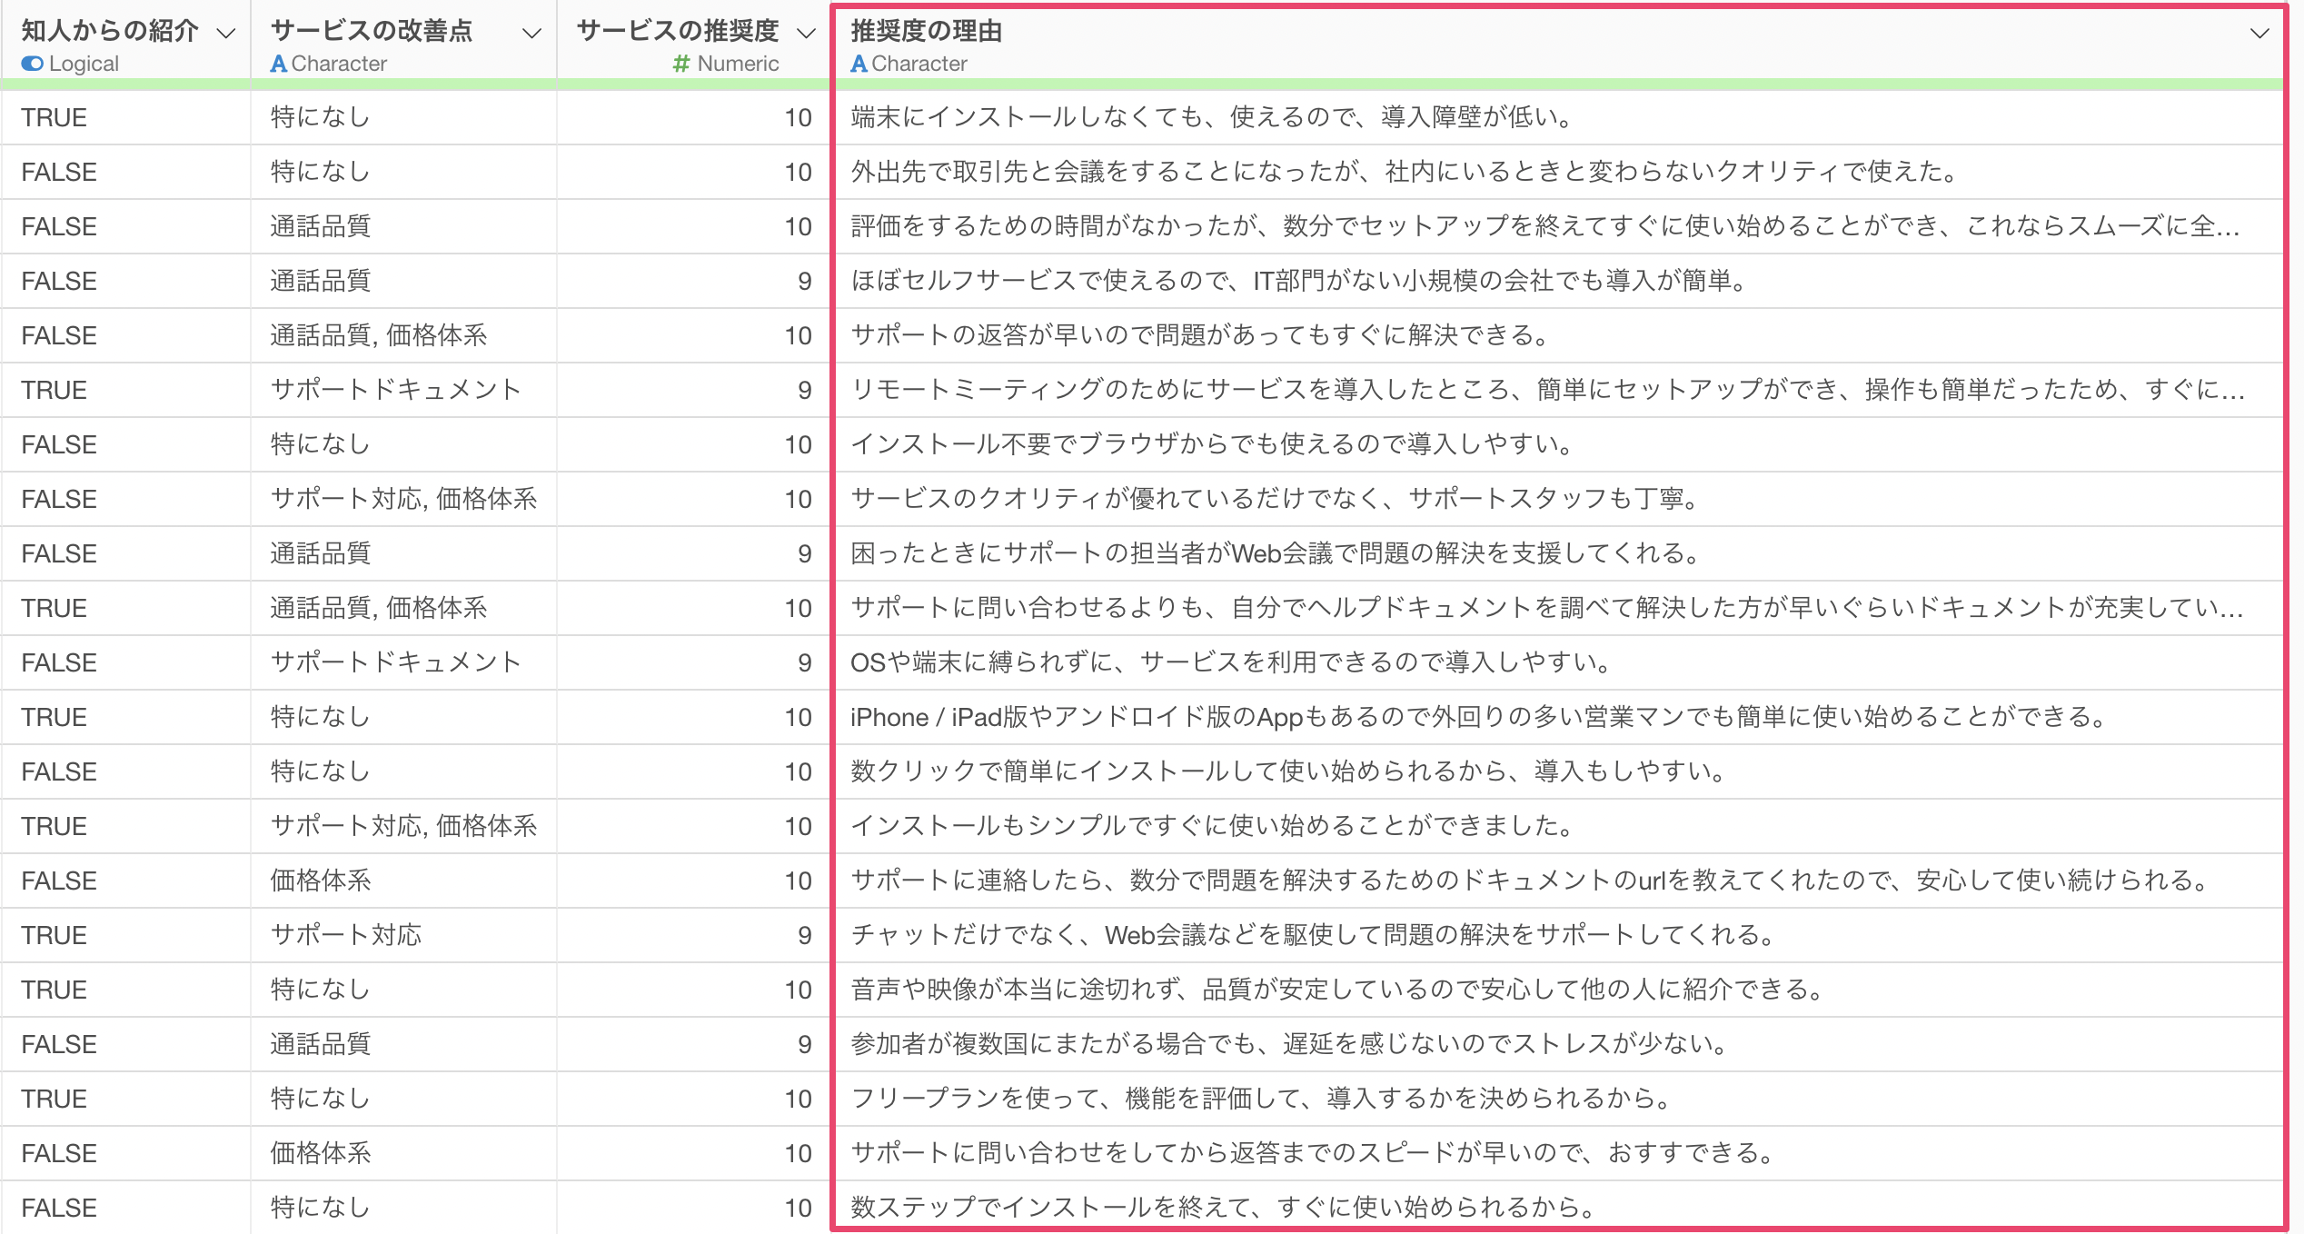Viewport: 2304px width, 1234px height.
Task: Click the cell reading 通話品質, 価格体系 in row five
Action: 379,335
